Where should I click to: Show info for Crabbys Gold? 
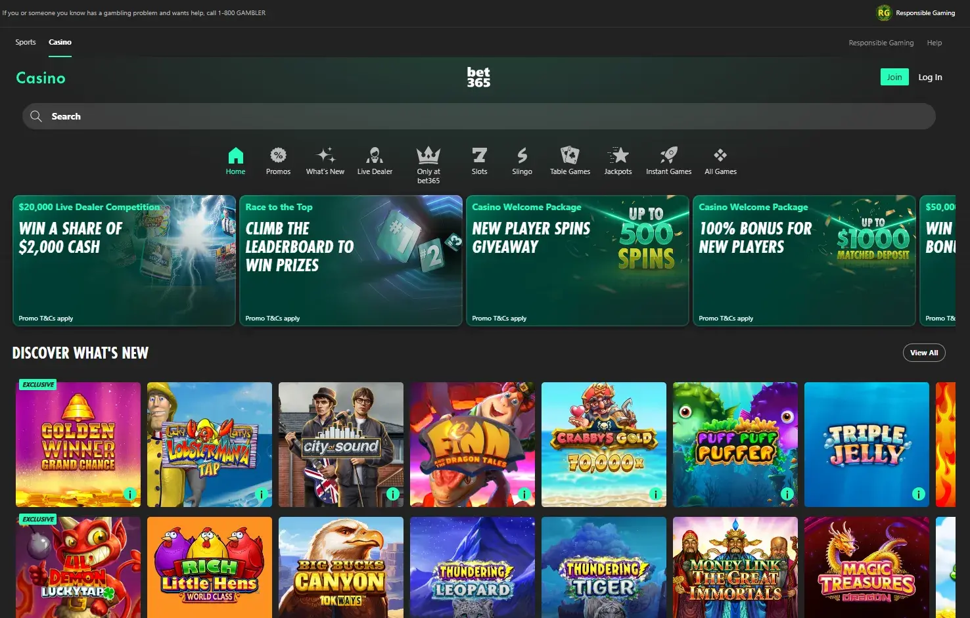tap(656, 494)
